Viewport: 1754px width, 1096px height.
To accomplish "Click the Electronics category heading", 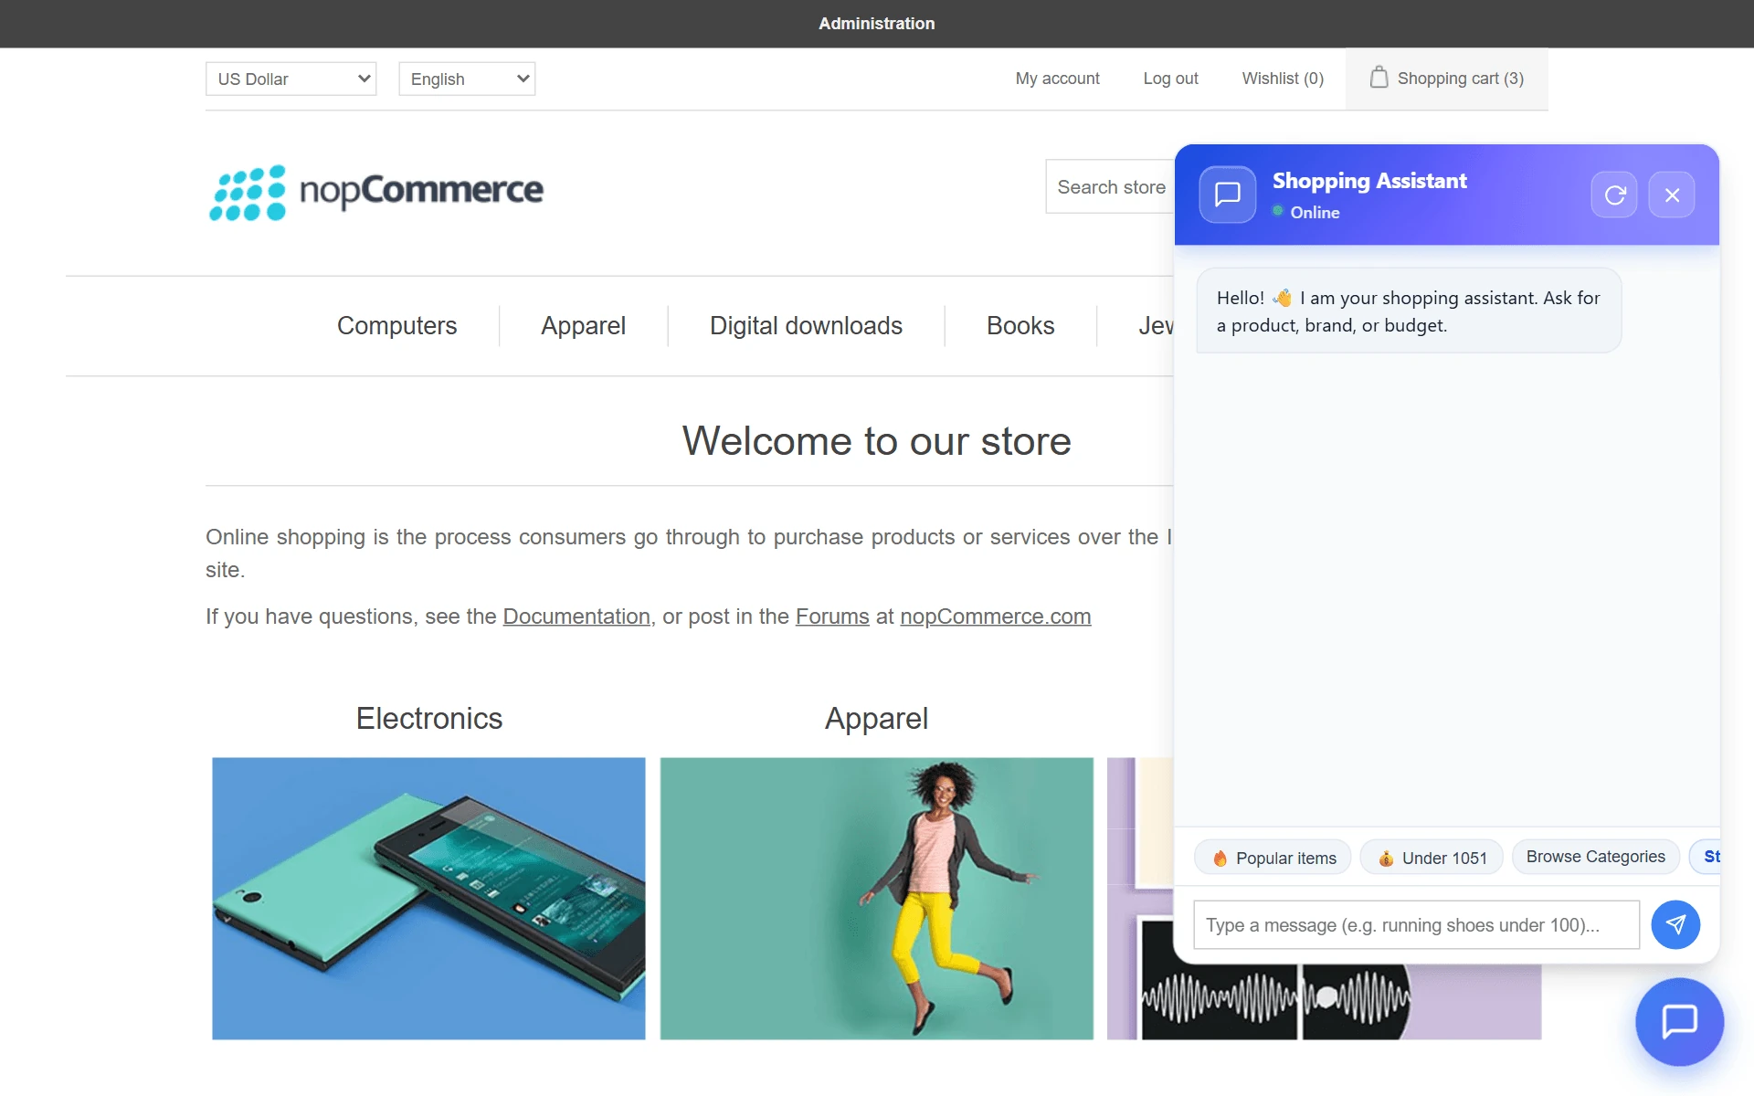I will tap(428, 719).
